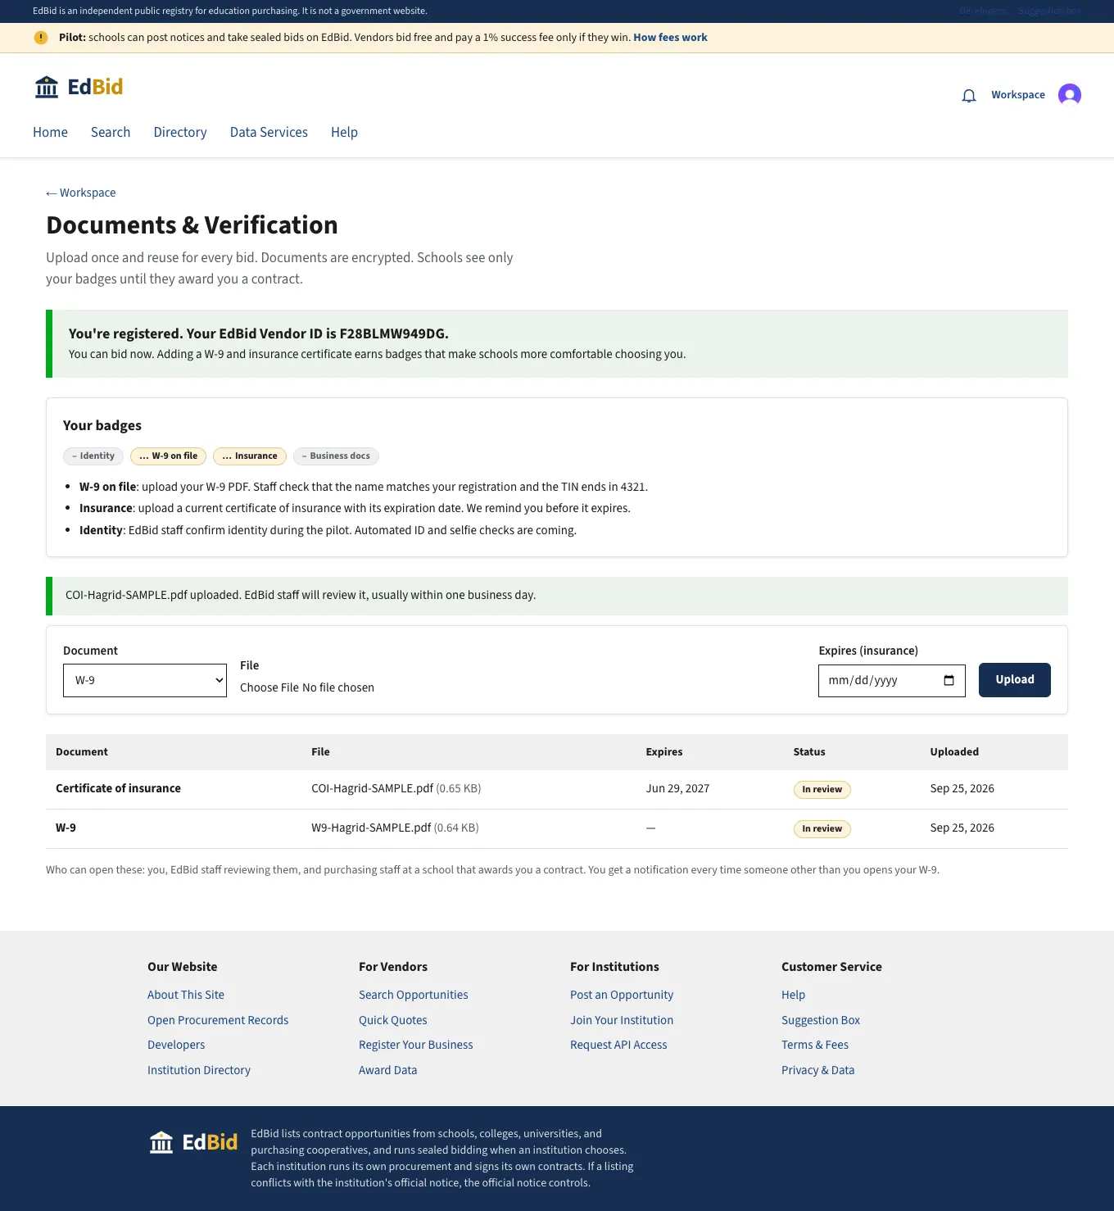This screenshot has width=1114, height=1211.
Task: Follow the 'How fees work' link
Action: (670, 38)
